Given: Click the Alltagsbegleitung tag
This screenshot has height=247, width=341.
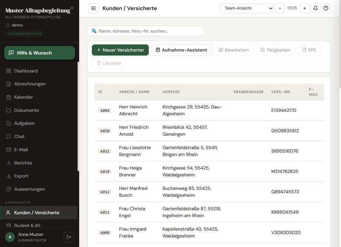Looking at the screenshot, I should (25, 33).
